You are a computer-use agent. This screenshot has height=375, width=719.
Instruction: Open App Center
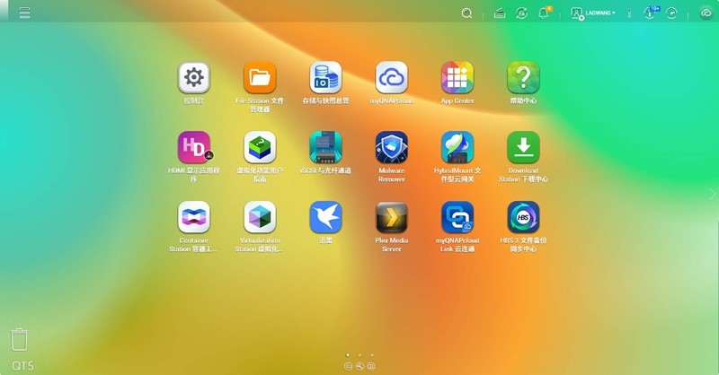457,77
